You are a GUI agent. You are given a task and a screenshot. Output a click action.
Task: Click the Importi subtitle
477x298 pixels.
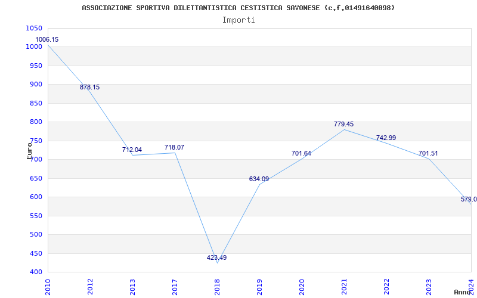pyautogui.click(x=238, y=20)
